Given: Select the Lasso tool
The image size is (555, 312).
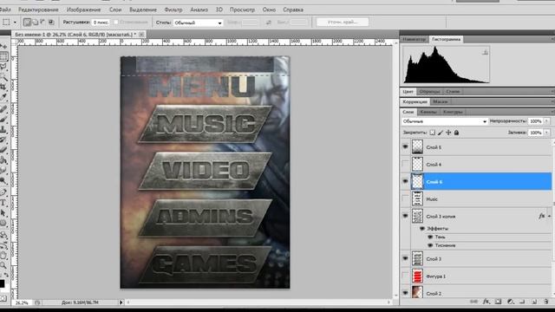Looking at the screenshot, I should pos(3,67).
